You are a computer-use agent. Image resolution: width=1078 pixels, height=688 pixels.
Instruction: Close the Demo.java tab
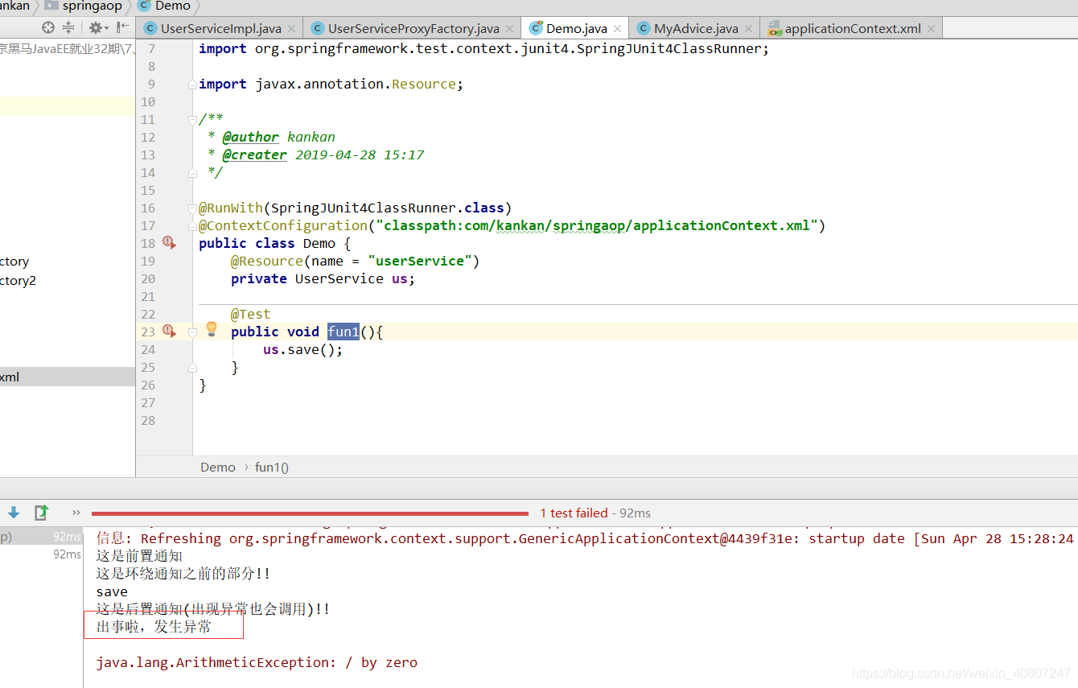click(617, 29)
